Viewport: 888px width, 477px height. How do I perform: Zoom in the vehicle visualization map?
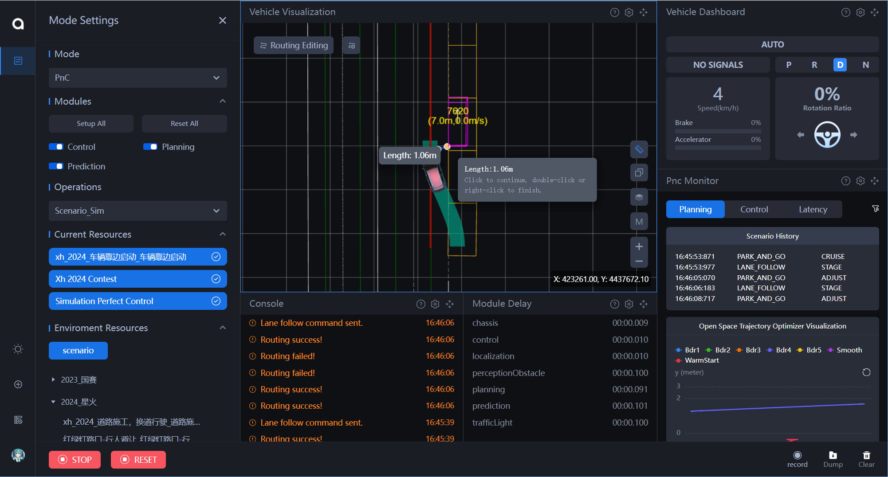tap(639, 246)
